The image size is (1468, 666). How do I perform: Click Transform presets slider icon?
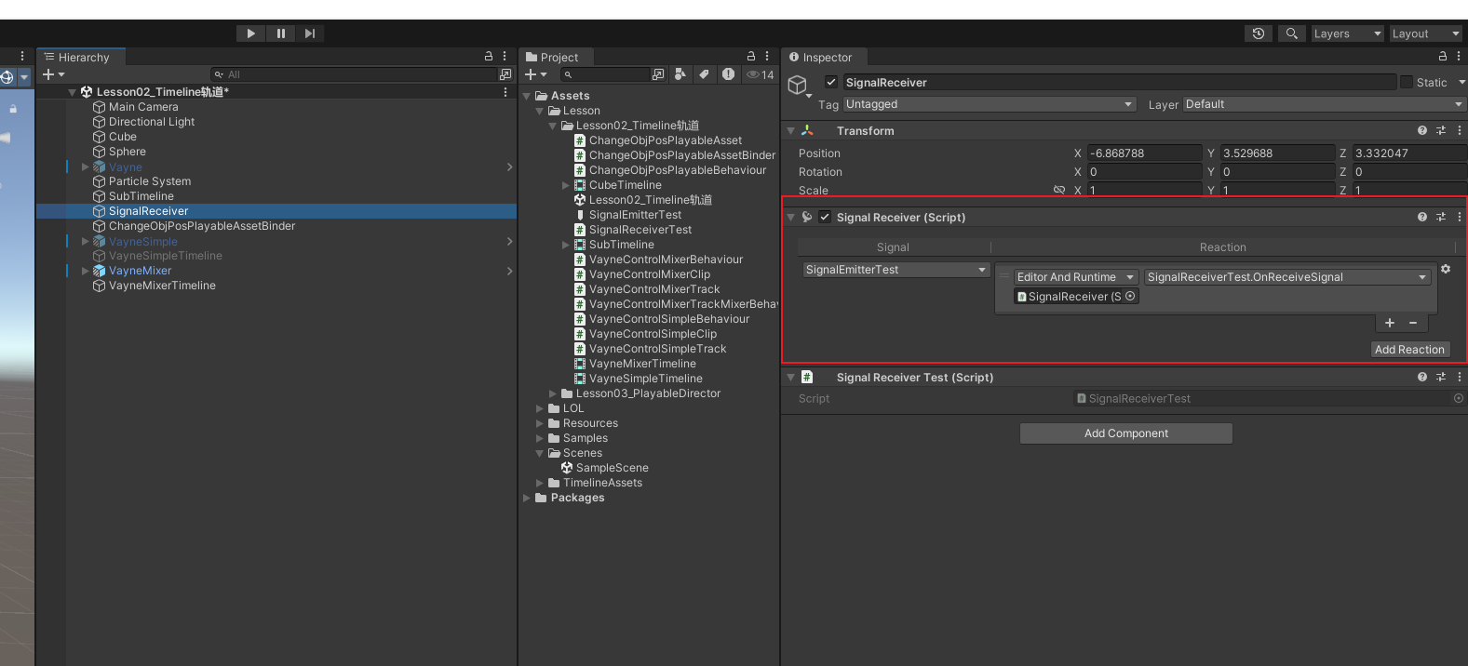point(1440,131)
